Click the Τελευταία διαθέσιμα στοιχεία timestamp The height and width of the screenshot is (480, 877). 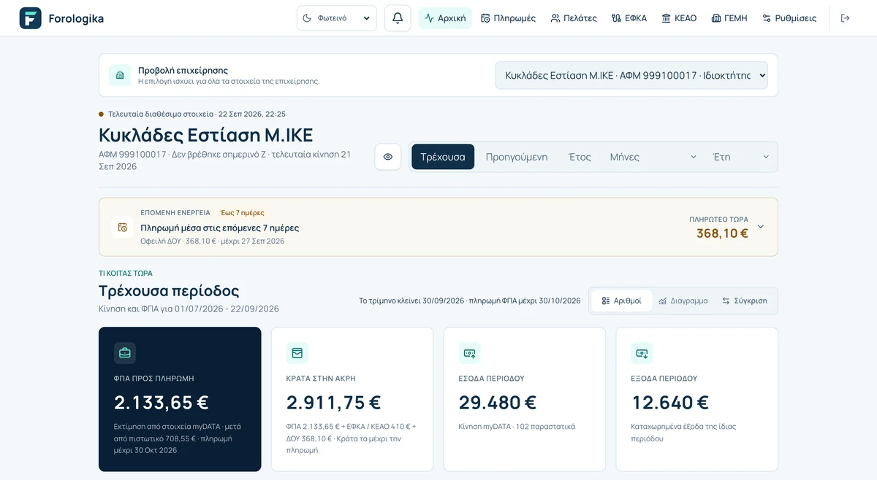pyautogui.click(x=197, y=114)
